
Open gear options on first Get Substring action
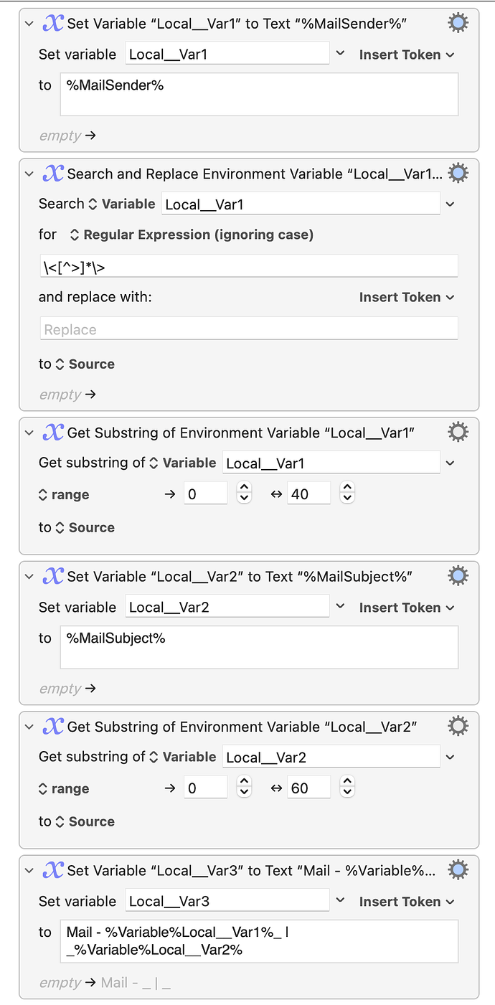458,431
